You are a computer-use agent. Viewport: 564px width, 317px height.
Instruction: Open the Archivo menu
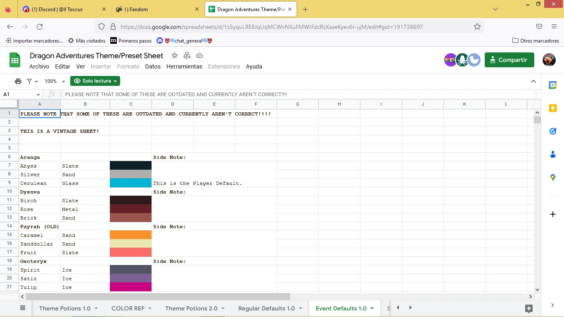point(39,66)
